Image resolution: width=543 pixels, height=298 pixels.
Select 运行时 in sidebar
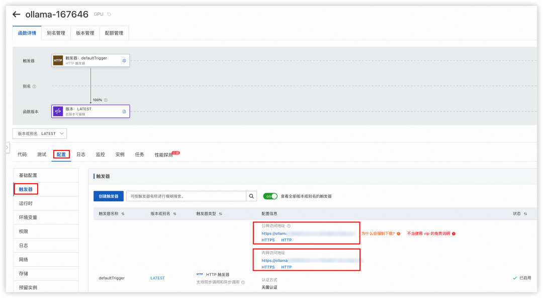(46, 204)
